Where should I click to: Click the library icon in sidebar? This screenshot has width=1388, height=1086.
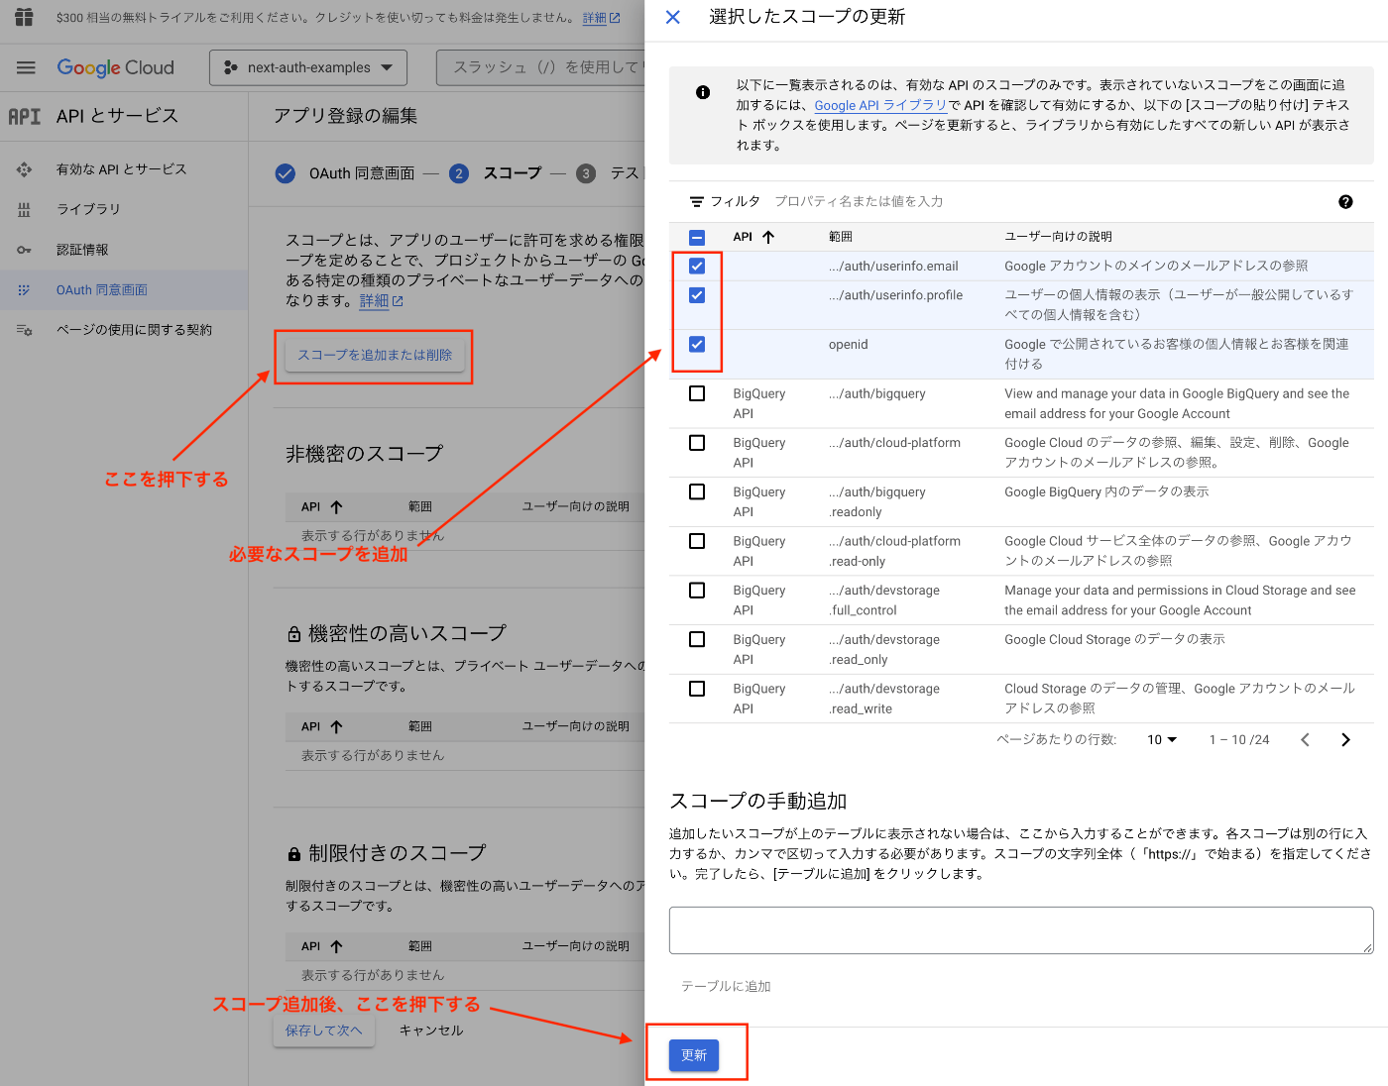tap(24, 210)
